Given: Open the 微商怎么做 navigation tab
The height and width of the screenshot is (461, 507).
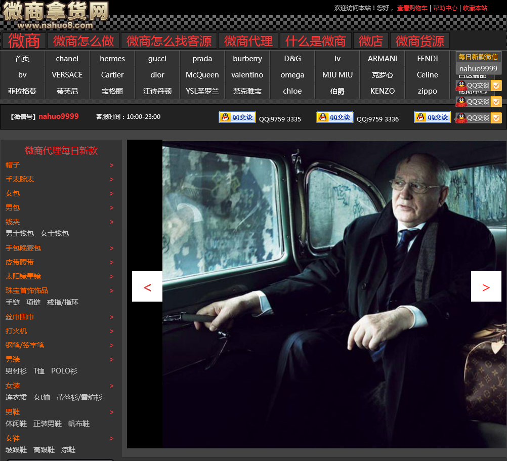Looking at the screenshot, I should [83, 40].
